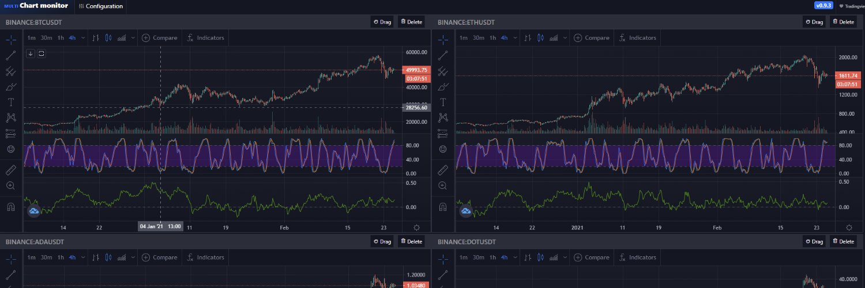This screenshot has height=288, width=865.
Task: Pick the brush drawing tool in ETHUSDT chart
Action: (x=443, y=87)
